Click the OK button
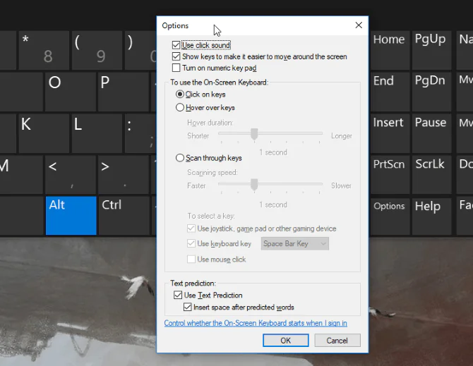This screenshot has width=473, height=366. tap(286, 341)
